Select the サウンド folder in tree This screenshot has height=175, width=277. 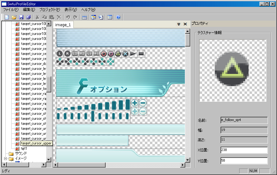21,153
